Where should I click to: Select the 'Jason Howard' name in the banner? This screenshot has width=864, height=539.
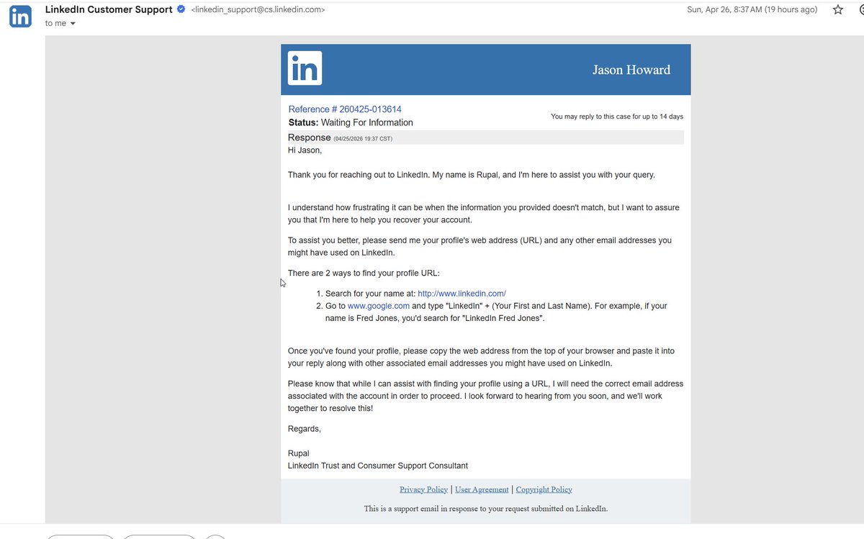(631, 70)
